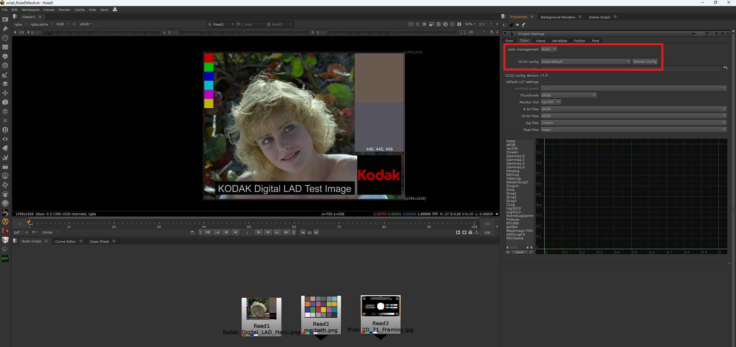Open the color management Nuke dropdown

pyautogui.click(x=549, y=49)
